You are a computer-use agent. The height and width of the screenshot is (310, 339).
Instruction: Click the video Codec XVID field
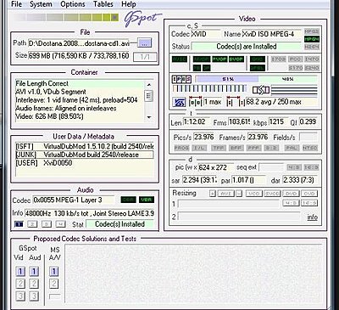pyautogui.click(x=205, y=34)
